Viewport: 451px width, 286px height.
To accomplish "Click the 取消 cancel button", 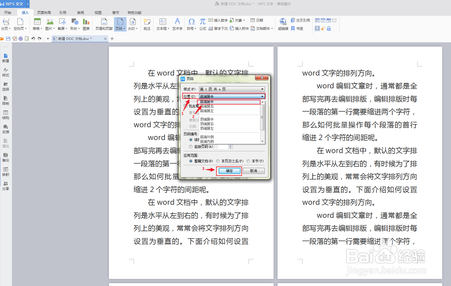I will pos(254,171).
